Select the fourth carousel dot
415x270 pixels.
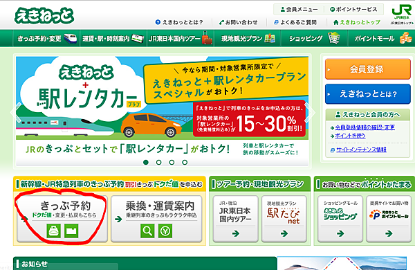pos(185,162)
